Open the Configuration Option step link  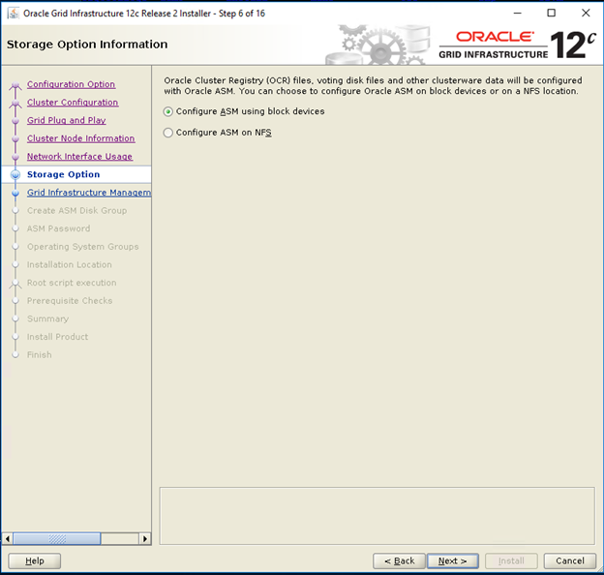(71, 84)
